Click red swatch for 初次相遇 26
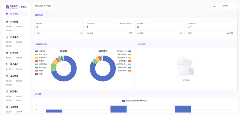 130,61
